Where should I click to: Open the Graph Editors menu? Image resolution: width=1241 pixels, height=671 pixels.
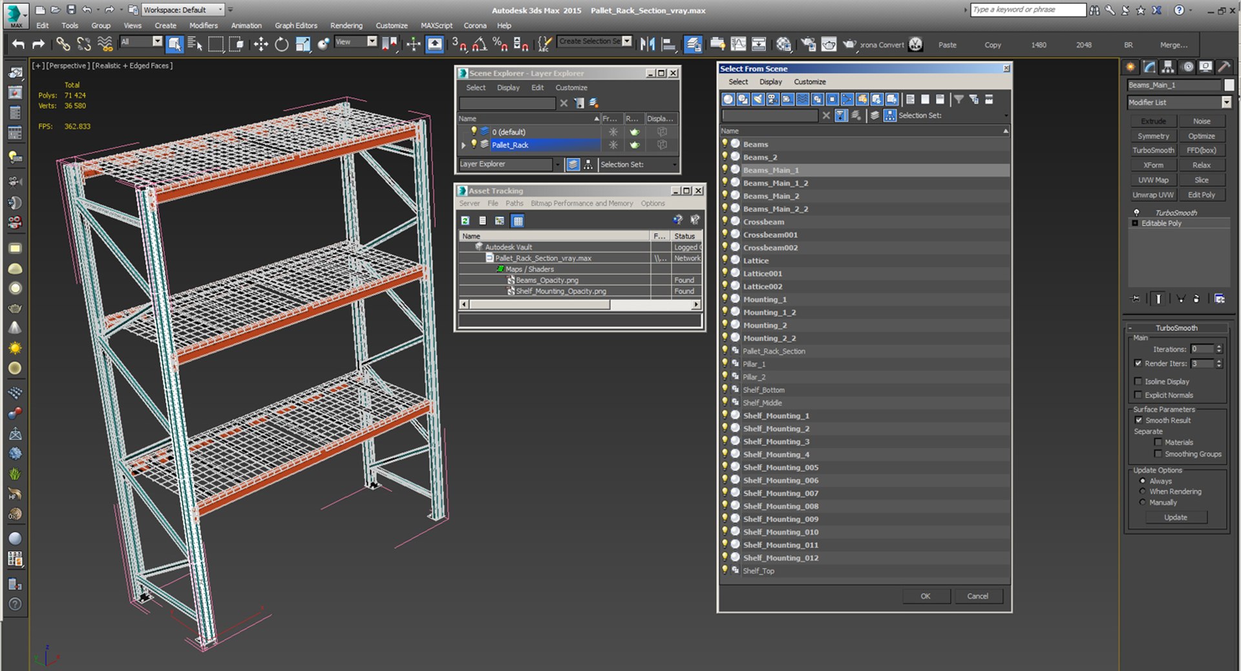(296, 25)
